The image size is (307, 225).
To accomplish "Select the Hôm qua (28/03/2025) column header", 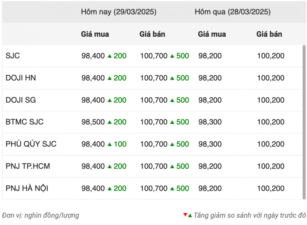I will pyautogui.click(x=233, y=12).
